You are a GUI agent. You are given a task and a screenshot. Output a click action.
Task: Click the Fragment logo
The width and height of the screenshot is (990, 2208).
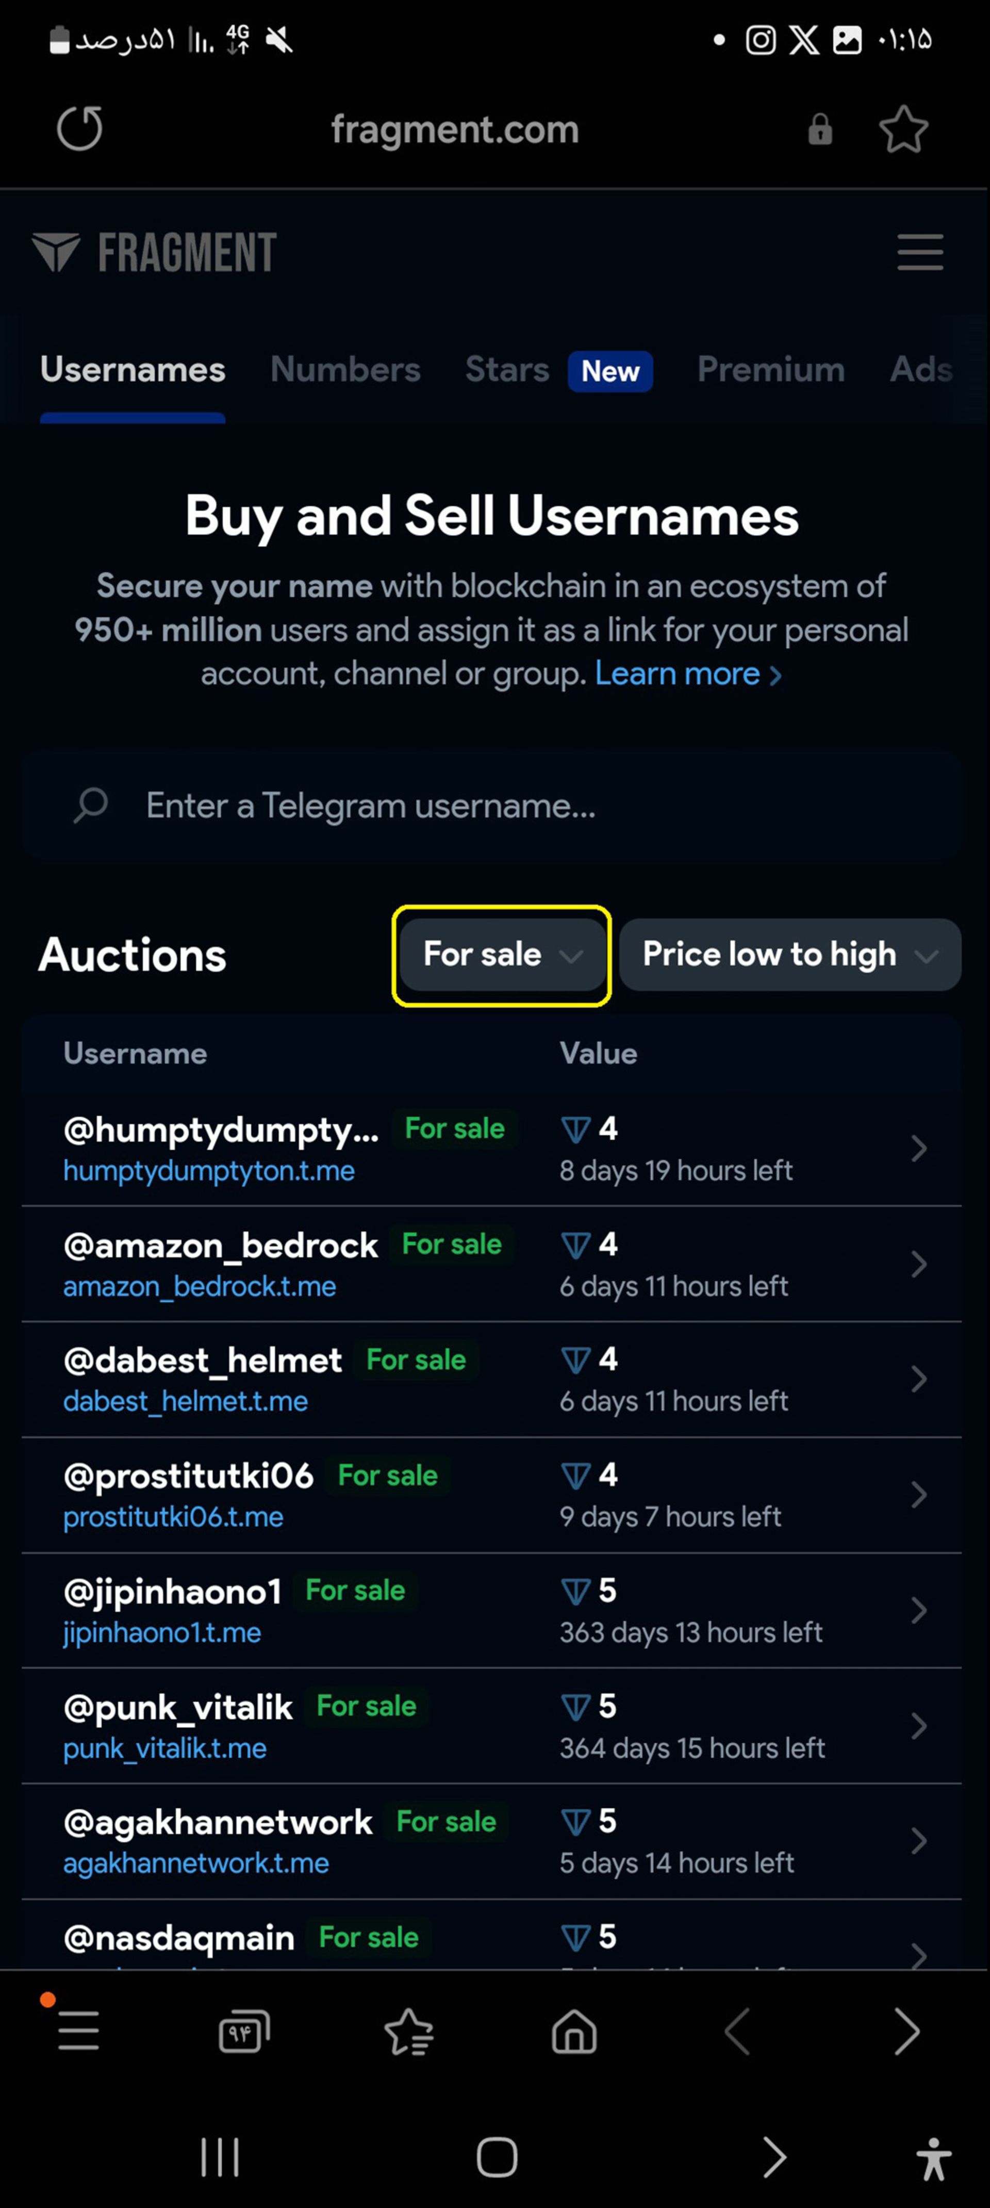coord(154,252)
